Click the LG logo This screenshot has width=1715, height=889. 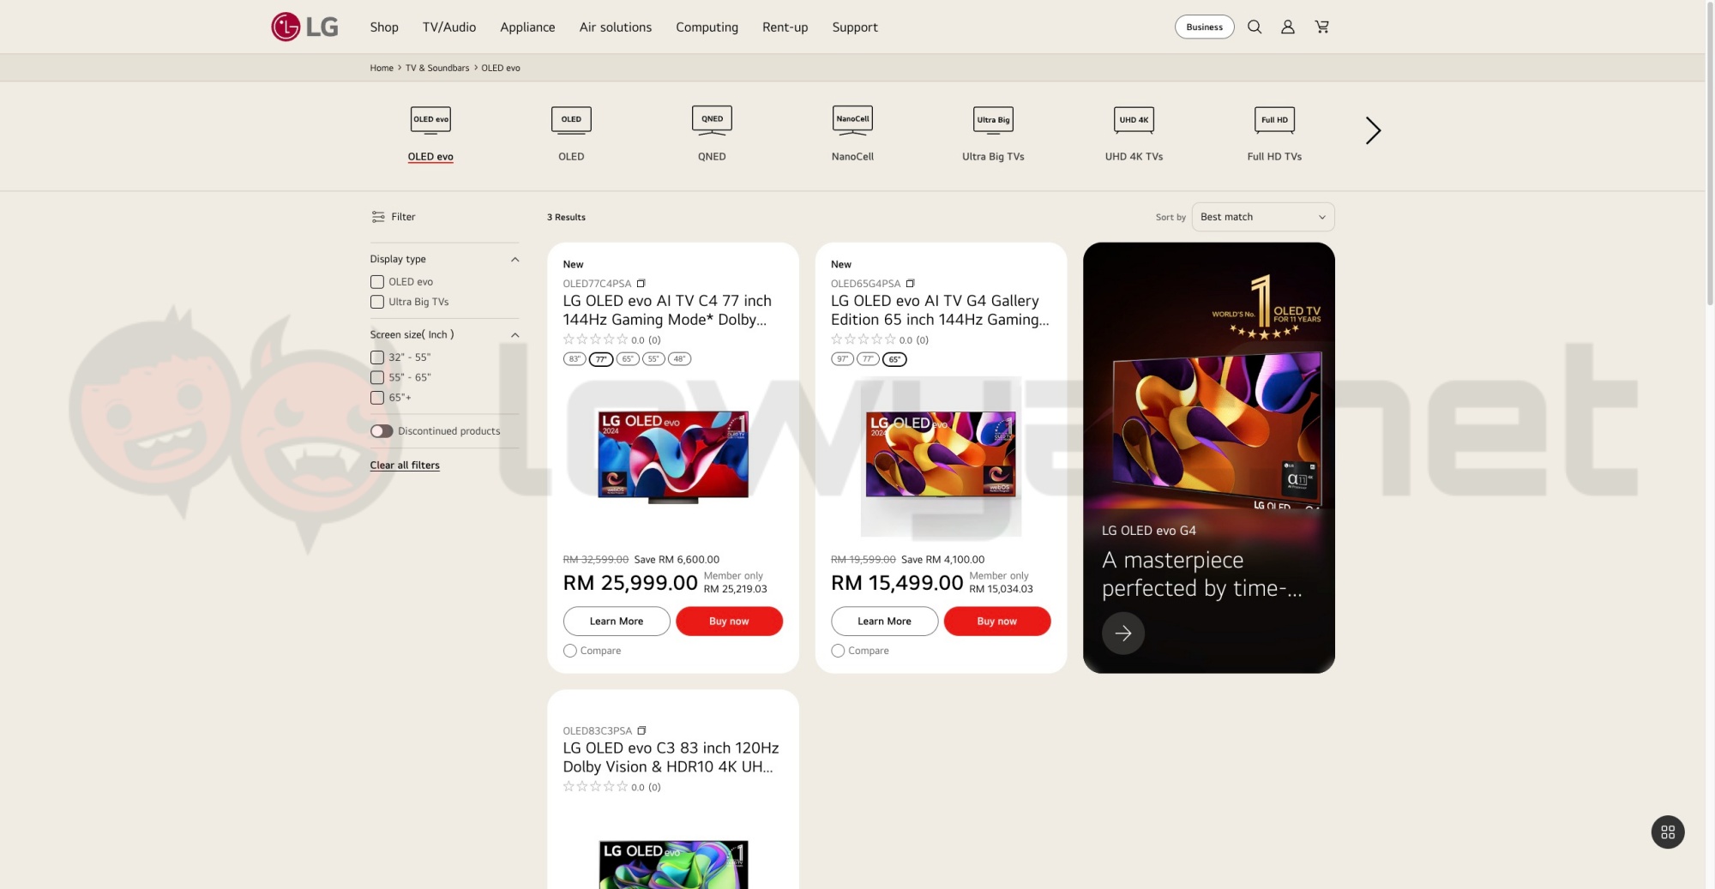[x=304, y=27]
